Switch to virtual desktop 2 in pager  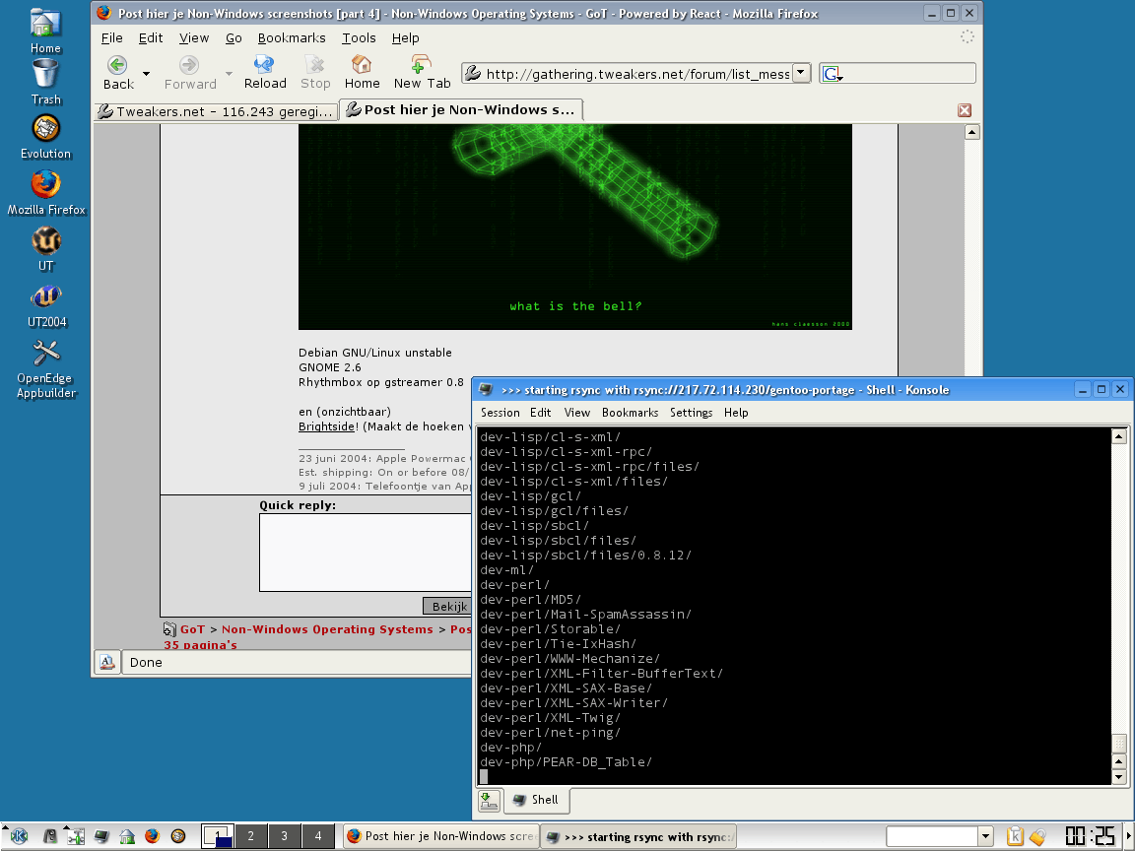251,836
